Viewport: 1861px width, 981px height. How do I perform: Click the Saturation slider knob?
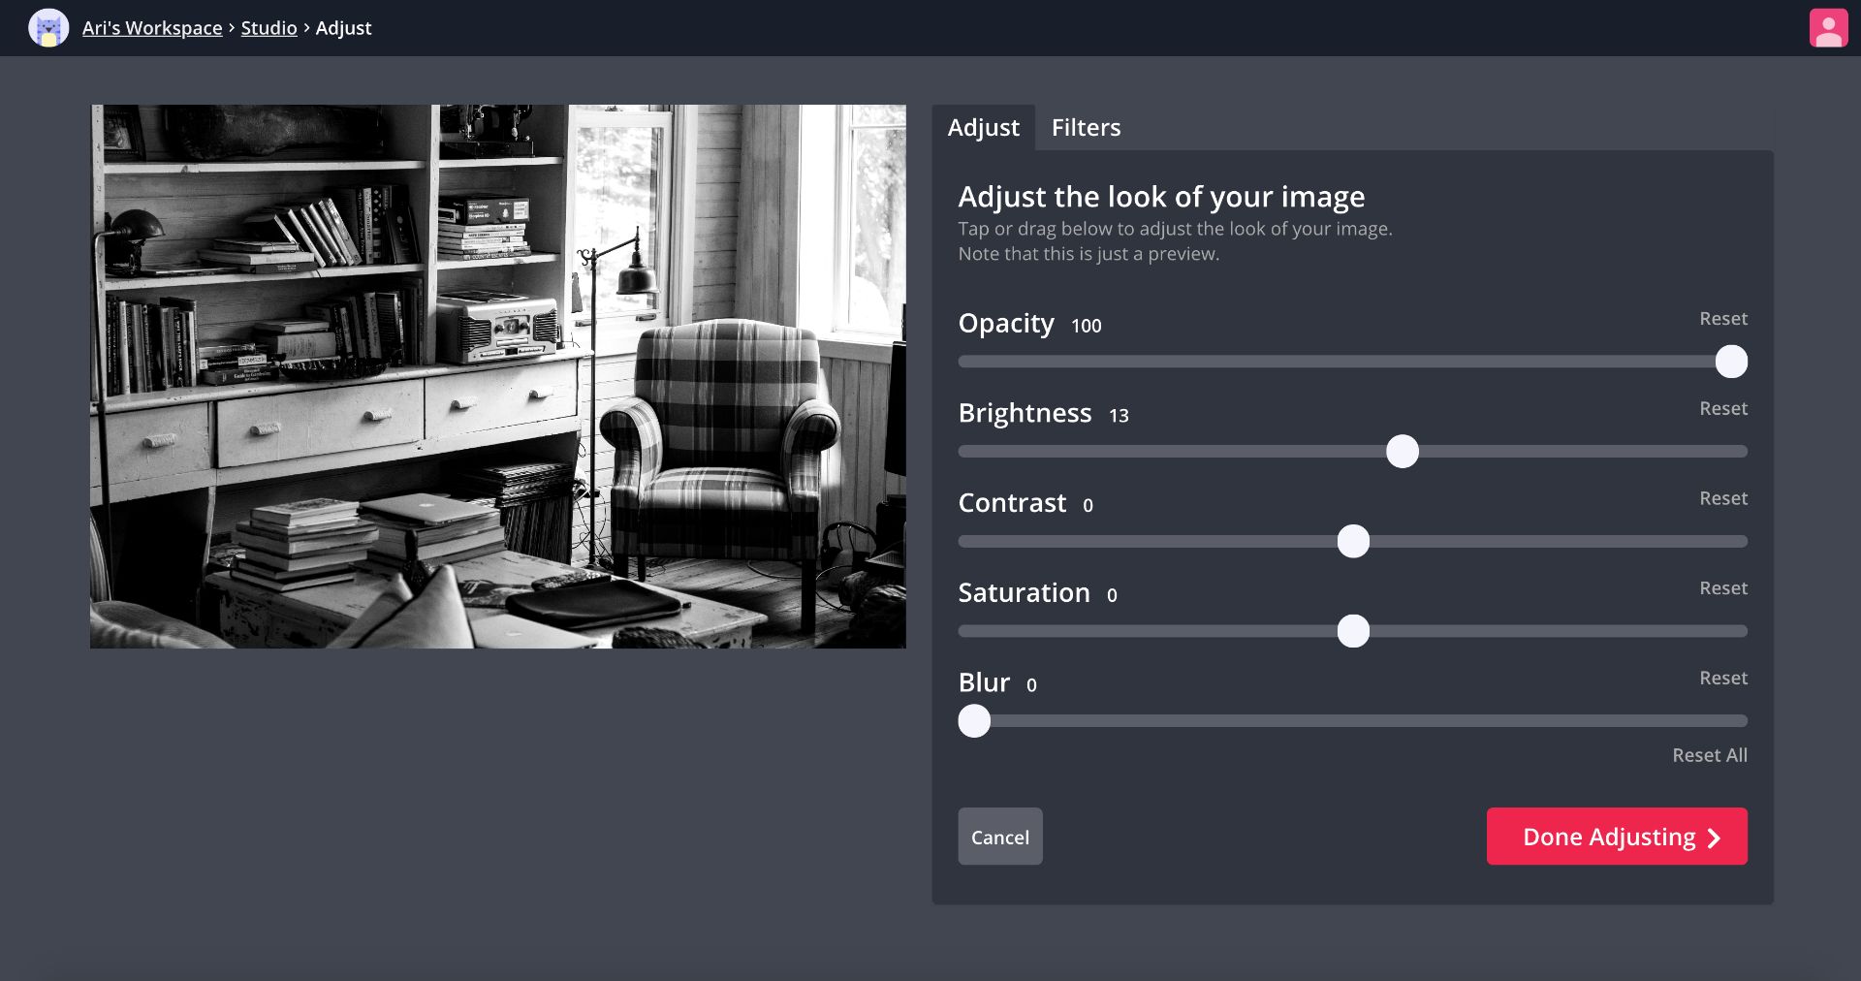[x=1353, y=631]
